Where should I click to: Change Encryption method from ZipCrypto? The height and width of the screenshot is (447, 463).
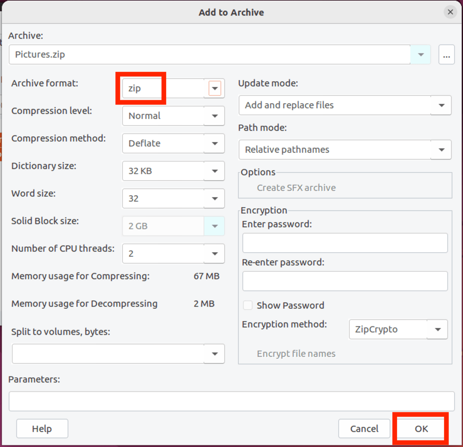click(438, 329)
